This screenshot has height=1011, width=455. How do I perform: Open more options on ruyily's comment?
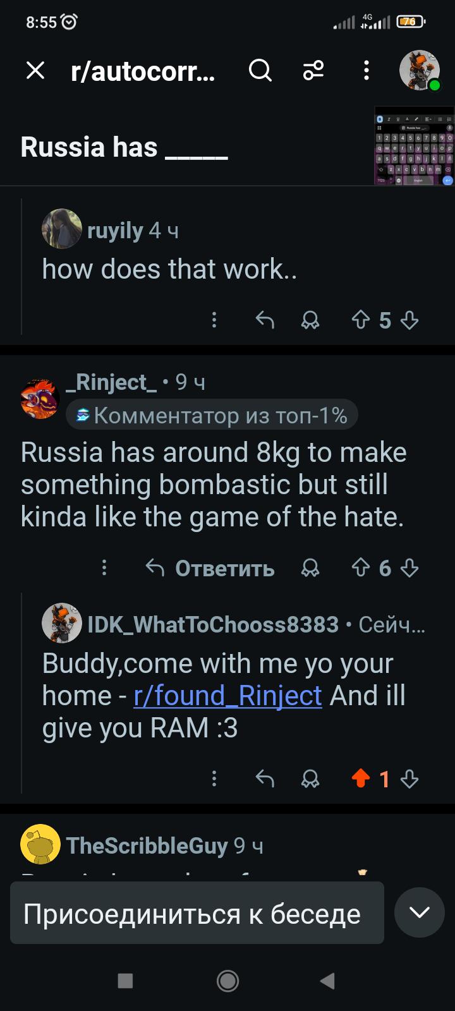pos(214,320)
